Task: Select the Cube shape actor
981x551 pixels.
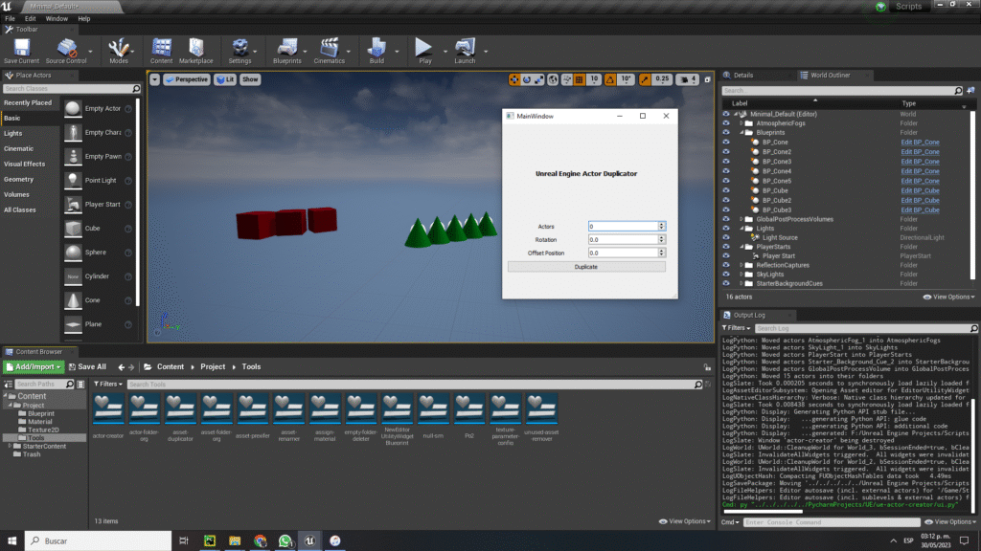Action: tap(73, 229)
